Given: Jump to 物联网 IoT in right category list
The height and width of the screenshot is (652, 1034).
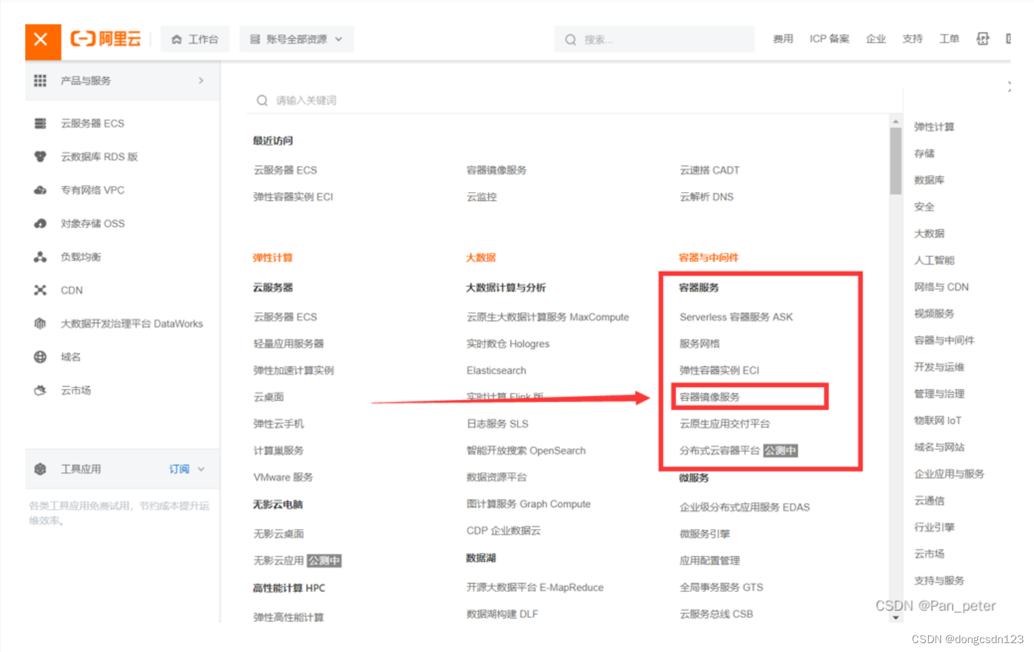Looking at the screenshot, I should point(938,420).
